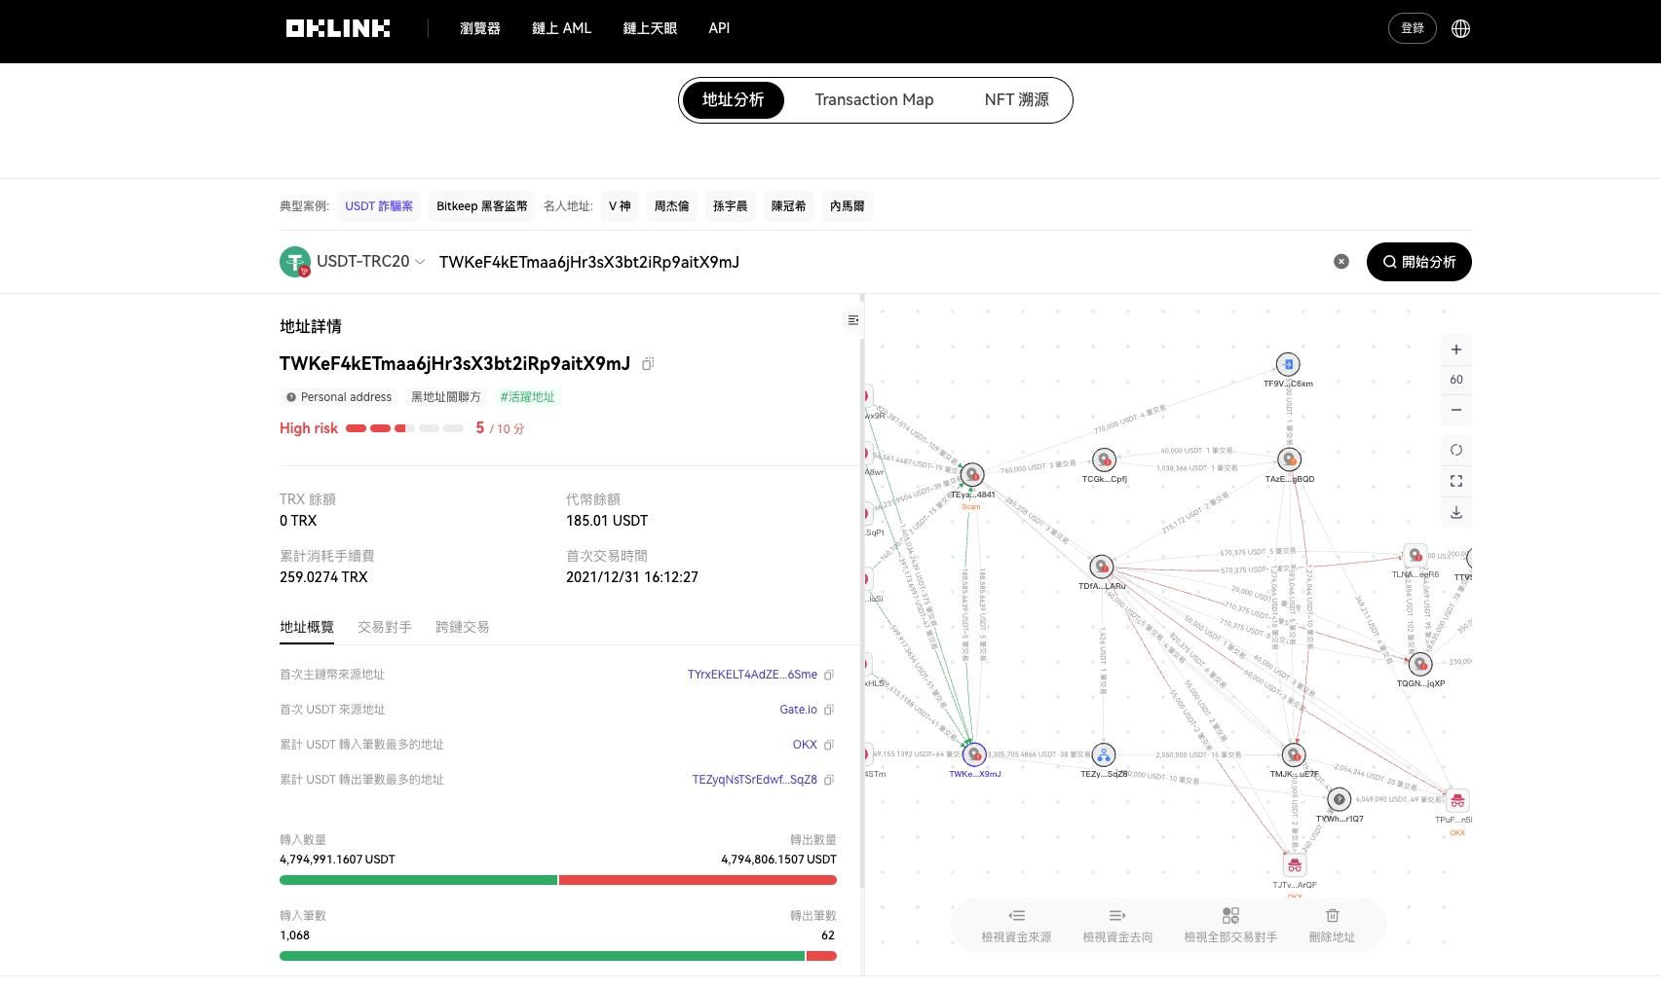The height and width of the screenshot is (990, 1661).
Task: Open the OKX address link
Action: coord(805,745)
